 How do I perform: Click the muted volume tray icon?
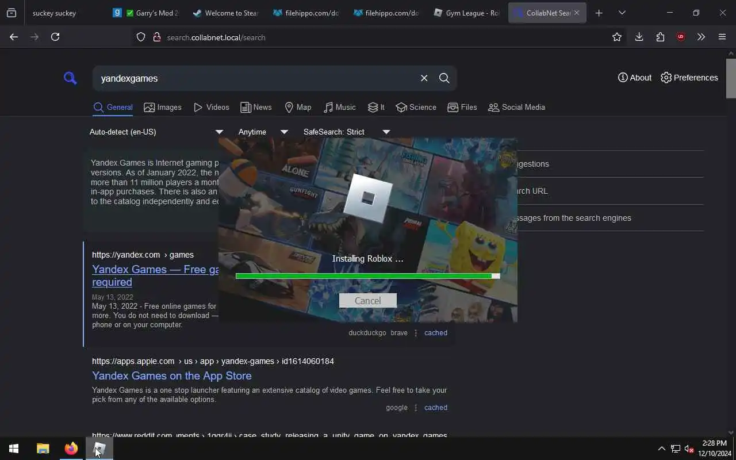[x=689, y=448]
